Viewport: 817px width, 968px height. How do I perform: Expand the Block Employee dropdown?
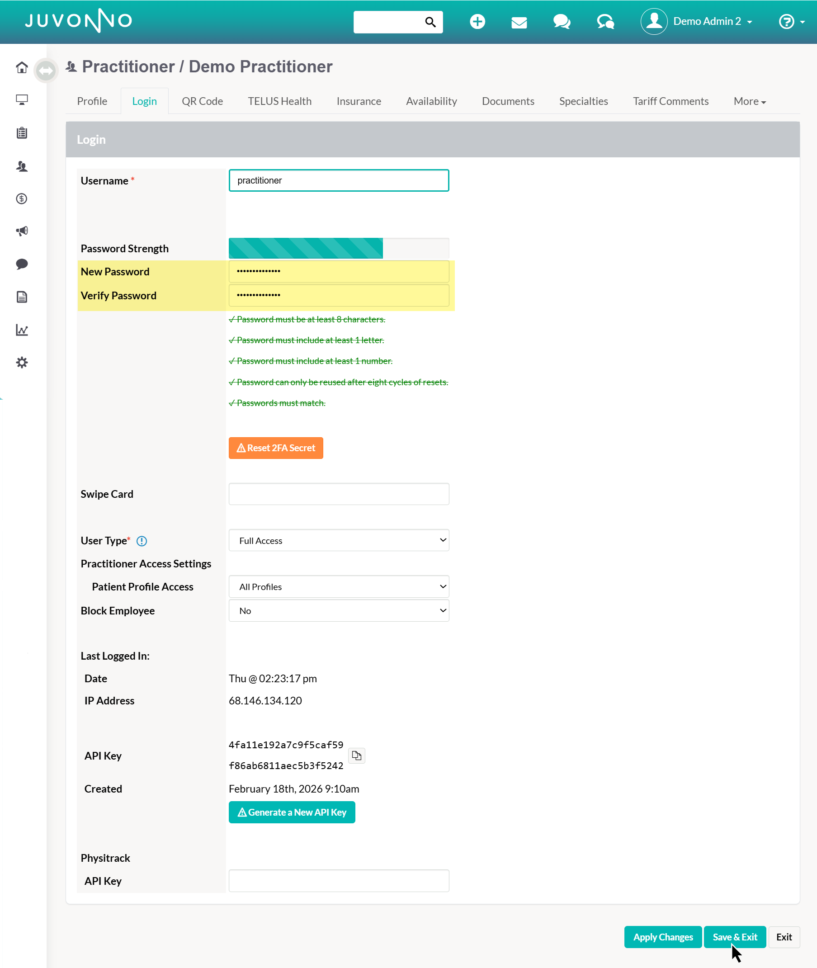click(x=339, y=610)
